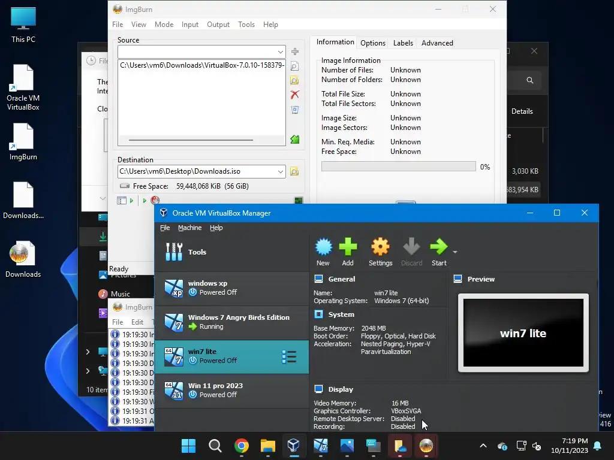The height and width of the screenshot is (460, 614).
Task: Click browse for file icon in ImgBurn
Action: coord(294,66)
